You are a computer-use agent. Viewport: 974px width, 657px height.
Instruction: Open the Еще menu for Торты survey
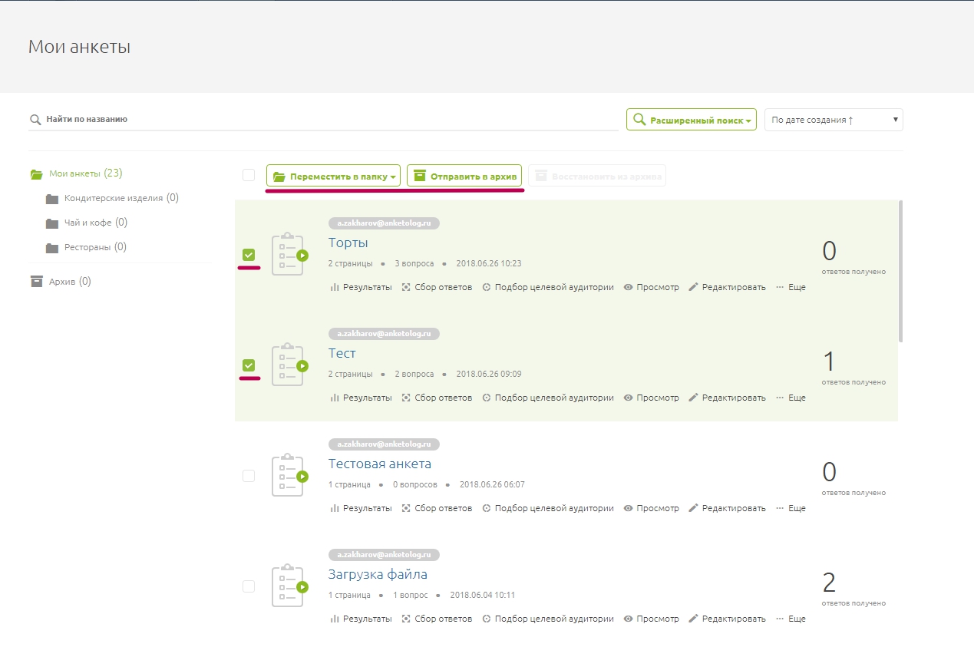coord(791,287)
